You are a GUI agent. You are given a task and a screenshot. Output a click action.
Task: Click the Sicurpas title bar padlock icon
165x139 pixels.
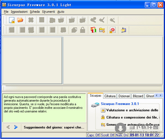(4, 5)
